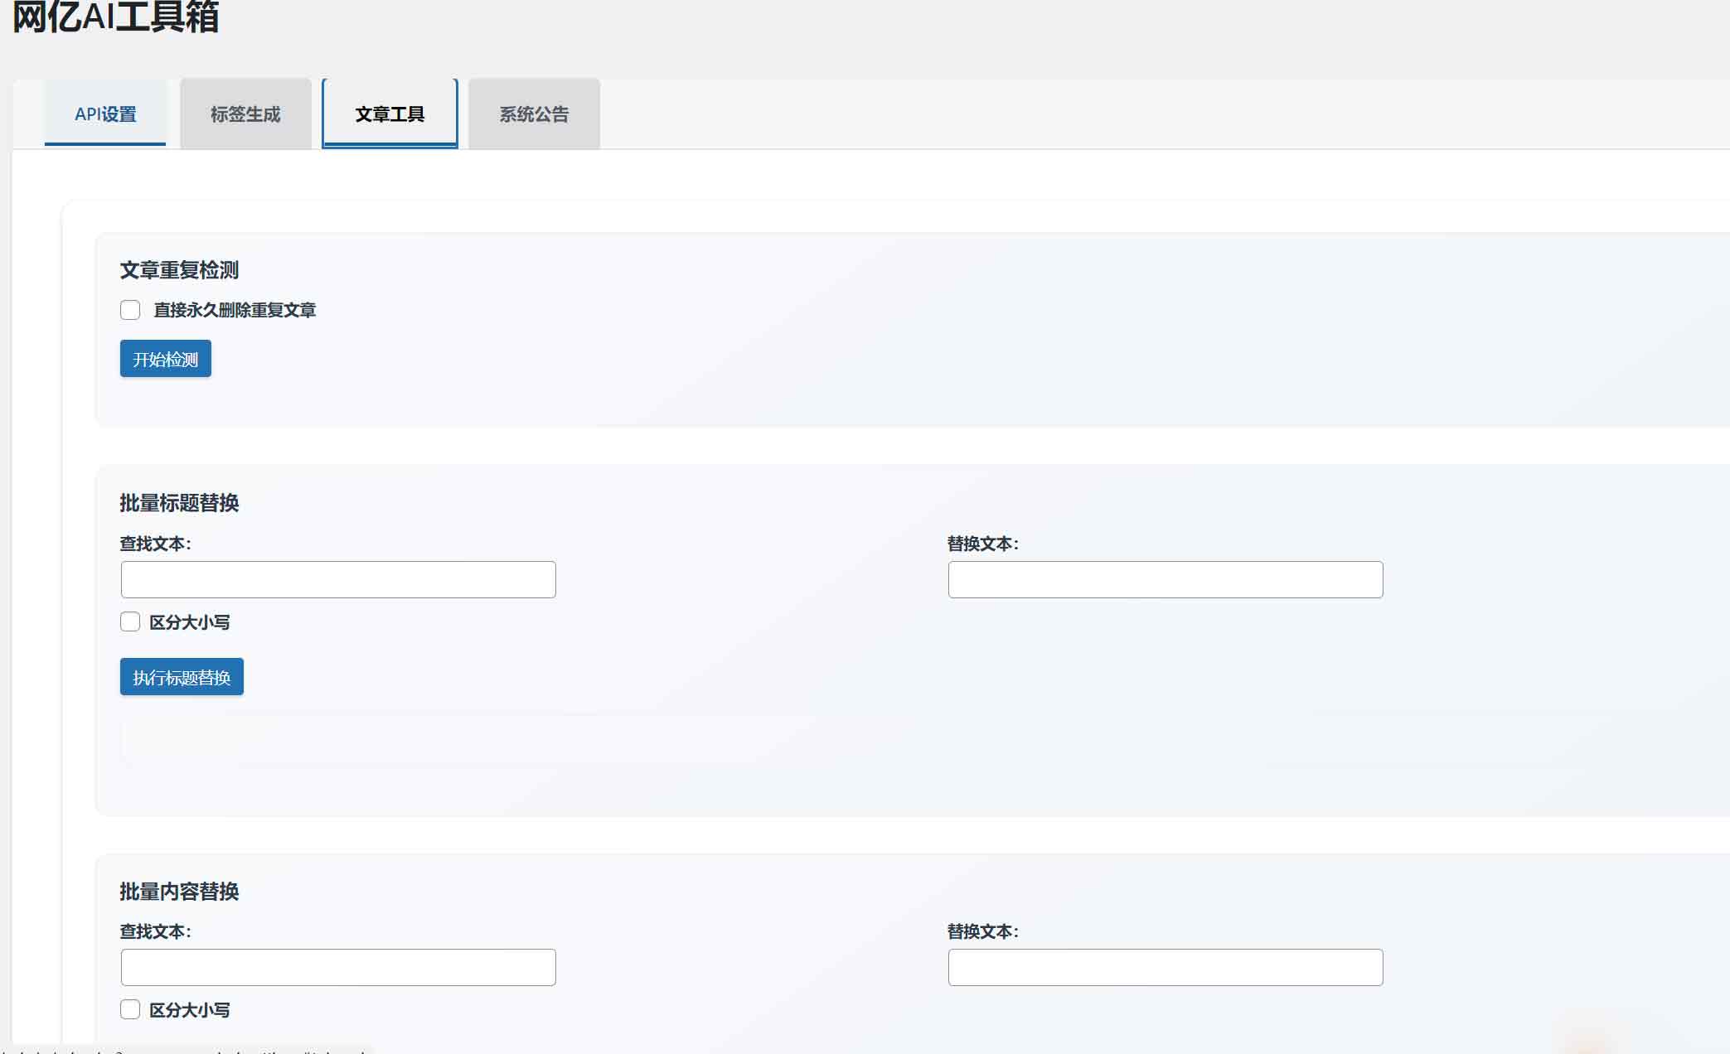The height and width of the screenshot is (1054, 1730).
Task: Open the API设置 tab
Action: pos(105,114)
